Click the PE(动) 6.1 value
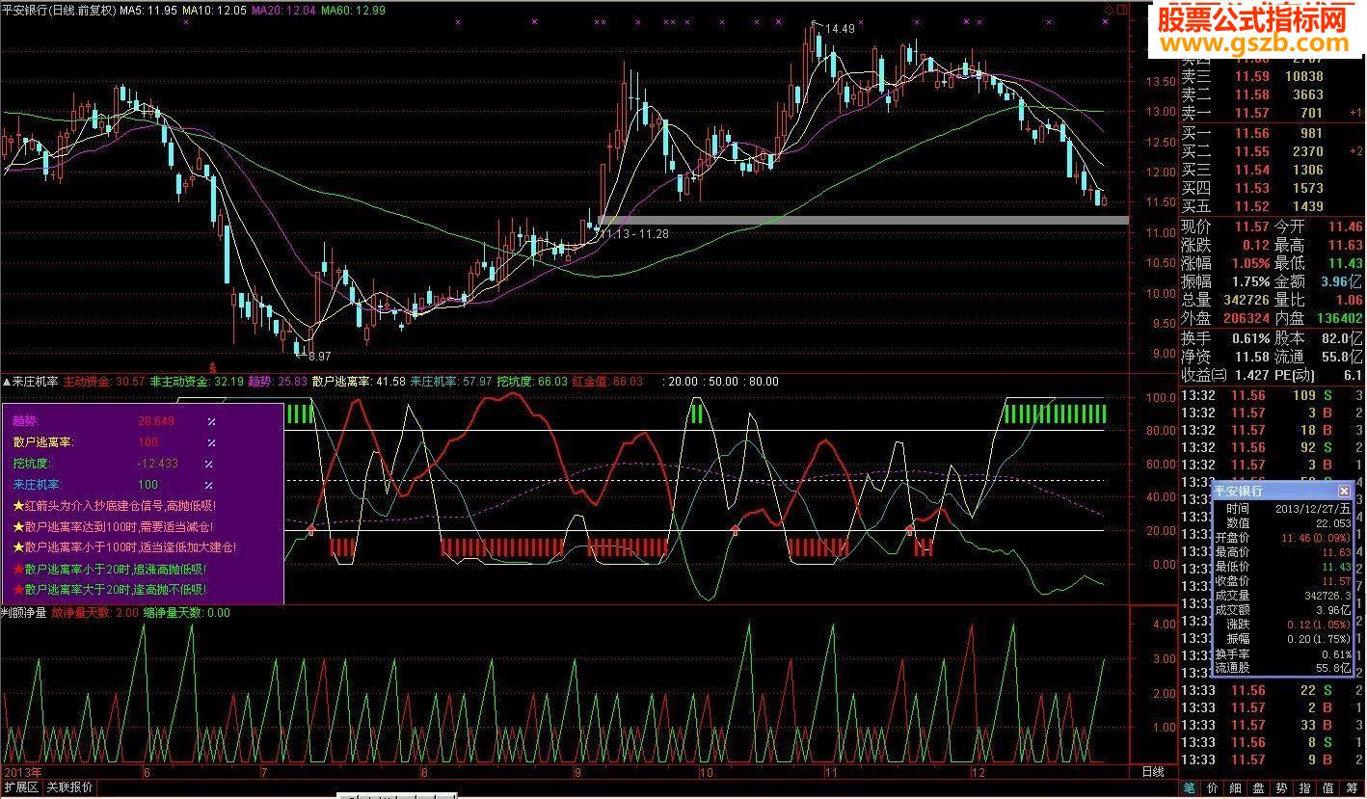Screen dimensions: 1367x799 1353,375
